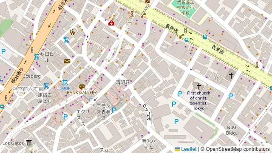Click First church of christ, scientist, Tokyo label
This screenshot has width=272, height=153.
click(198, 101)
